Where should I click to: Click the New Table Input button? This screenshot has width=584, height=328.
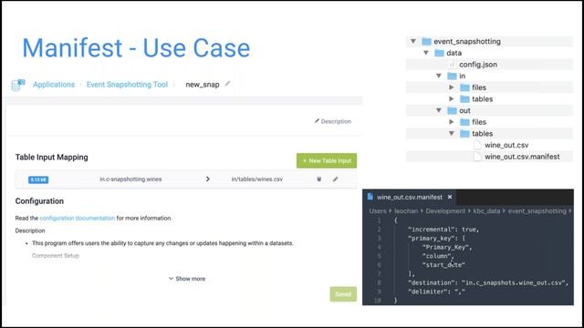click(x=327, y=160)
